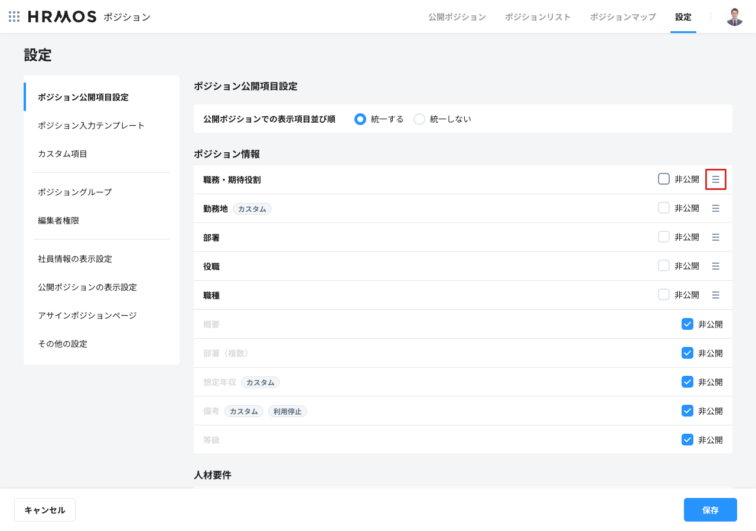Uncheck 非公開 for 部署（複数）
This screenshot has width=756, height=531.
tap(687, 353)
